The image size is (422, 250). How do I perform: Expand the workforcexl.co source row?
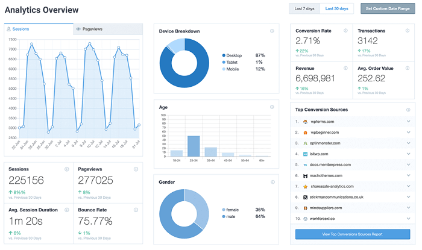point(408,218)
